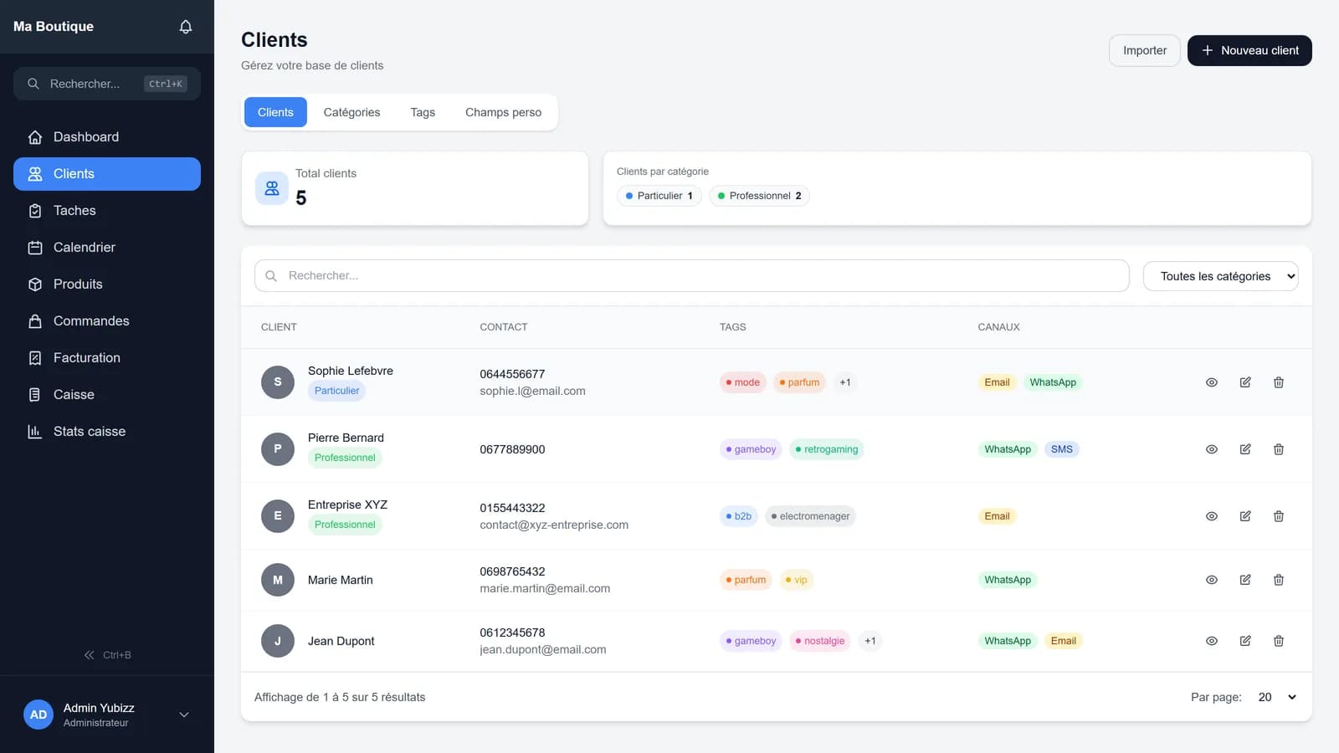Open Produits section
The height and width of the screenshot is (753, 1339).
[x=107, y=284]
